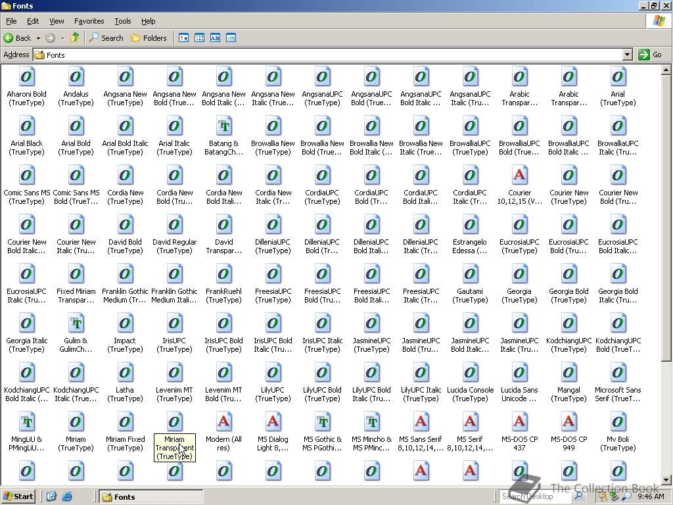Screen dimensions: 673x505
Task: Select the Georgia (TrueType) font icon
Action: coord(519,275)
